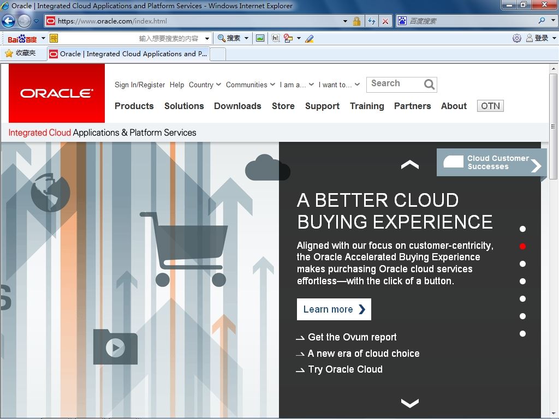This screenshot has width=559, height=419.
Task: Click the Oracle search magnifier icon
Action: (x=429, y=85)
